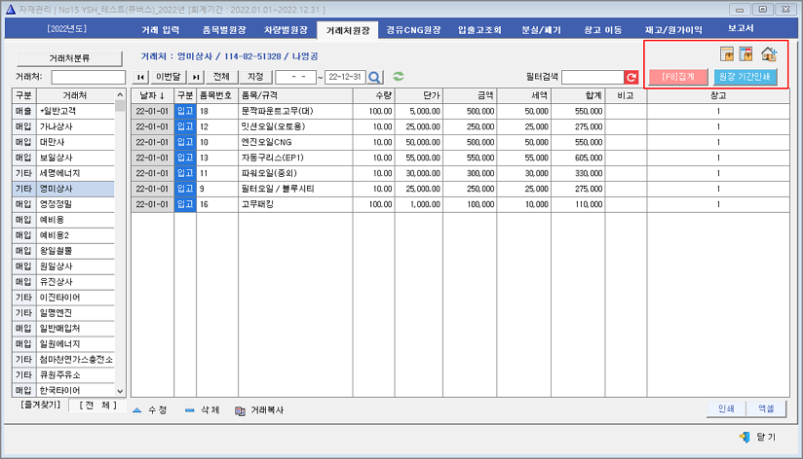Click the 삭제 delete minus icon
The width and height of the screenshot is (803, 459).
(189, 410)
